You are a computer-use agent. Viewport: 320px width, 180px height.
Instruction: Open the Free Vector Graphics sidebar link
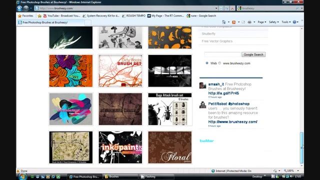[217, 41]
